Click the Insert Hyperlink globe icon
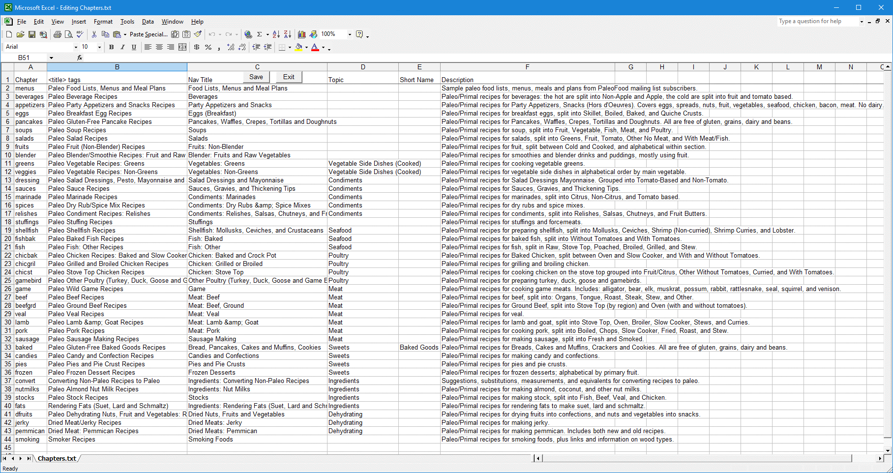This screenshot has height=473, width=893. click(x=248, y=34)
